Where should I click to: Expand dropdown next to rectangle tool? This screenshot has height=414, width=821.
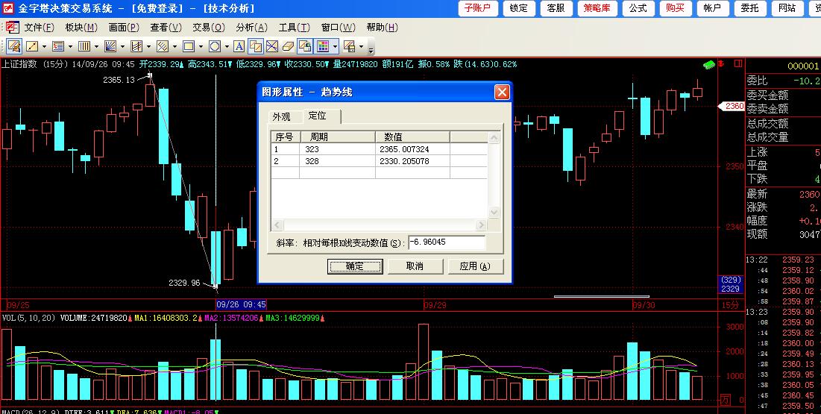click(x=201, y=47)
